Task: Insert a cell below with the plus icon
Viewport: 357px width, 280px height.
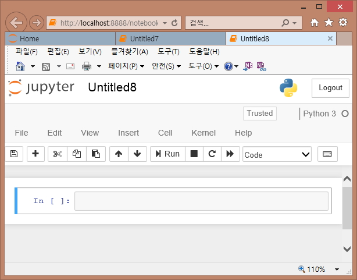Action: click(35, 154)
